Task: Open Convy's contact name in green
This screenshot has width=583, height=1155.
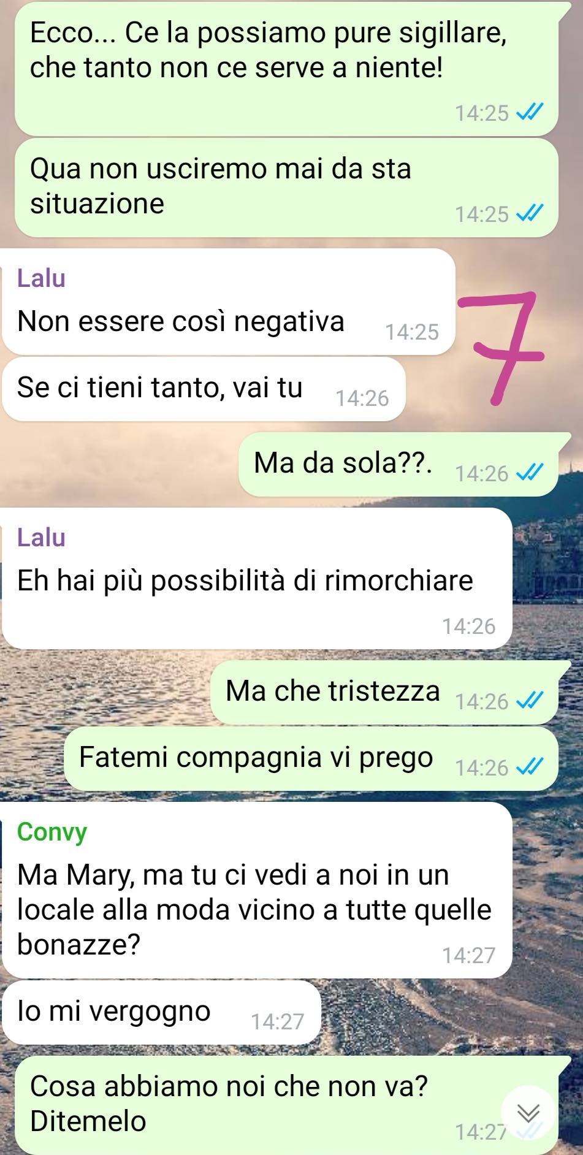Action: (52, 832)
